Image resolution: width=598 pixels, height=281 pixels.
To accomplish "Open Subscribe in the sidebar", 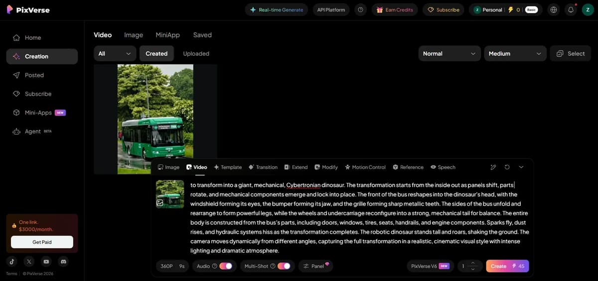I will [42, 94].
